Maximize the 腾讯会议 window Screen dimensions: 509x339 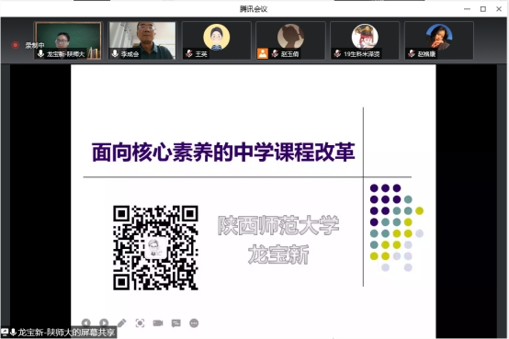point(483,9)
